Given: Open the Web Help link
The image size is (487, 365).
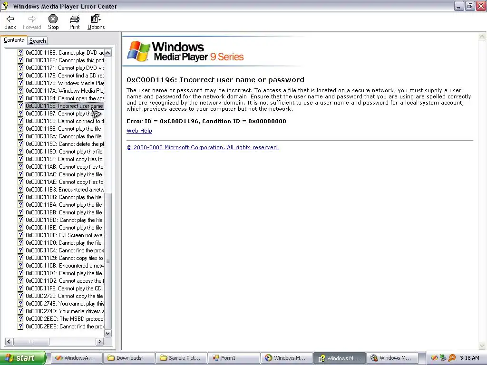Looking at the screenshot, I should [x=139, y=131].
